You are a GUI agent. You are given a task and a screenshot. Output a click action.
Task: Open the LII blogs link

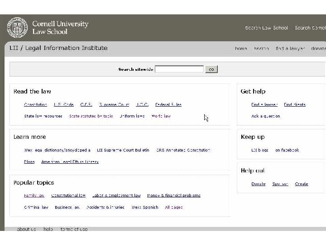tap(260, 150)
